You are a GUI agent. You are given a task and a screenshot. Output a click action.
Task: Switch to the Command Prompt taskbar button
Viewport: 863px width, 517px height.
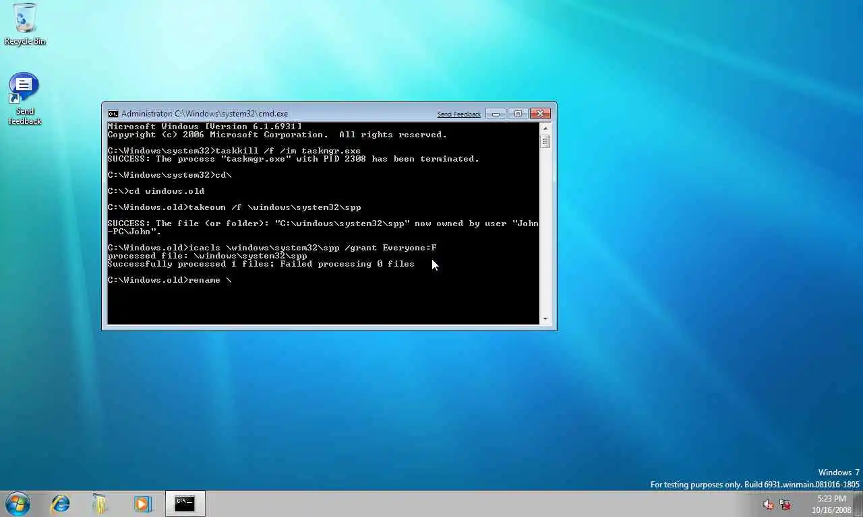[185, 504]
